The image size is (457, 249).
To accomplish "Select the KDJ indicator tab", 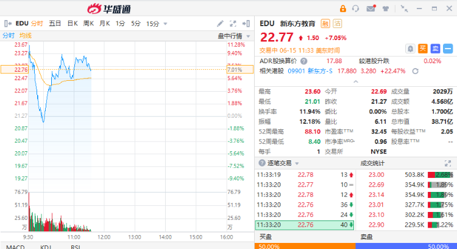I will [x=46, y=247].
